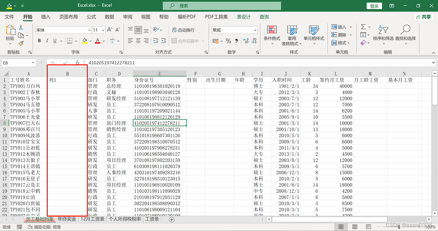This screenshot has width=438, height=231.
Task: Align text left
Action: (131, 41)
